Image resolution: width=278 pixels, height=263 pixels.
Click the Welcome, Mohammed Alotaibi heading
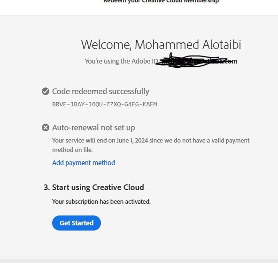point(161,44)
